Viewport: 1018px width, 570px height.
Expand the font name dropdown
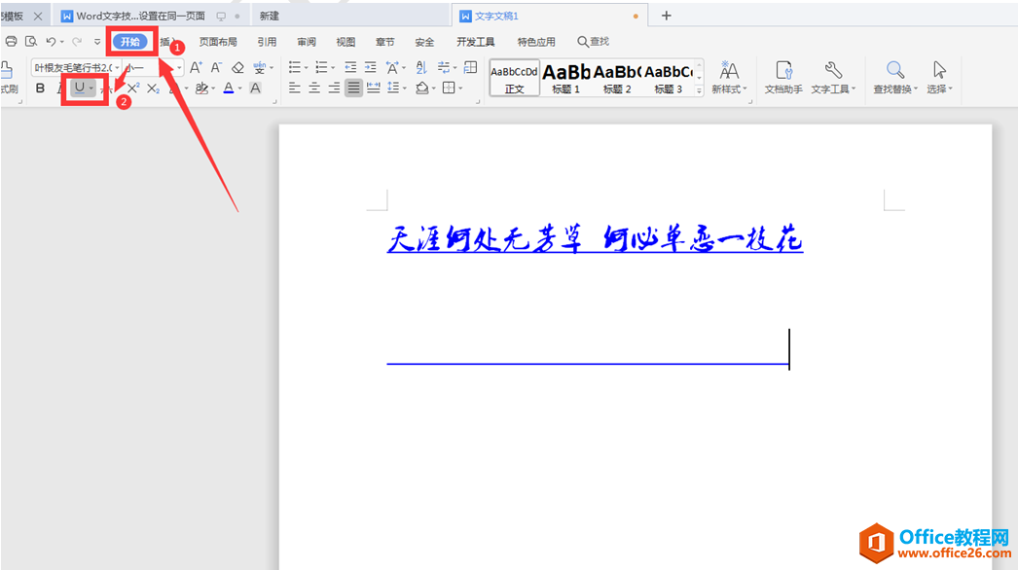(x=117, y=68)
